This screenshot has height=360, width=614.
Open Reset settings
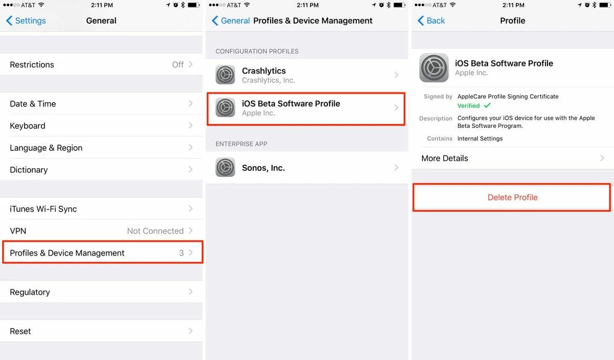pos(101,331)
